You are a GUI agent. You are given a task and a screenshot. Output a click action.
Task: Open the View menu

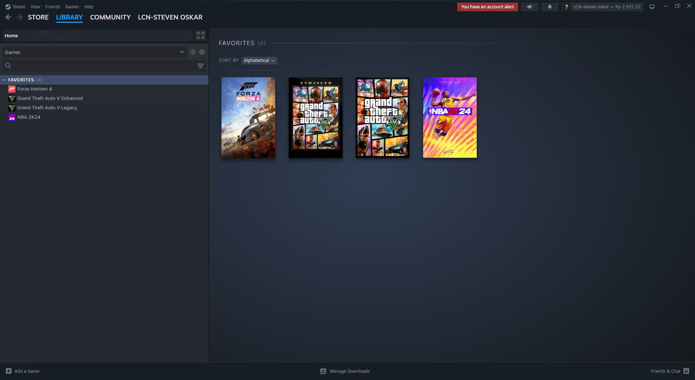(35, 7)
